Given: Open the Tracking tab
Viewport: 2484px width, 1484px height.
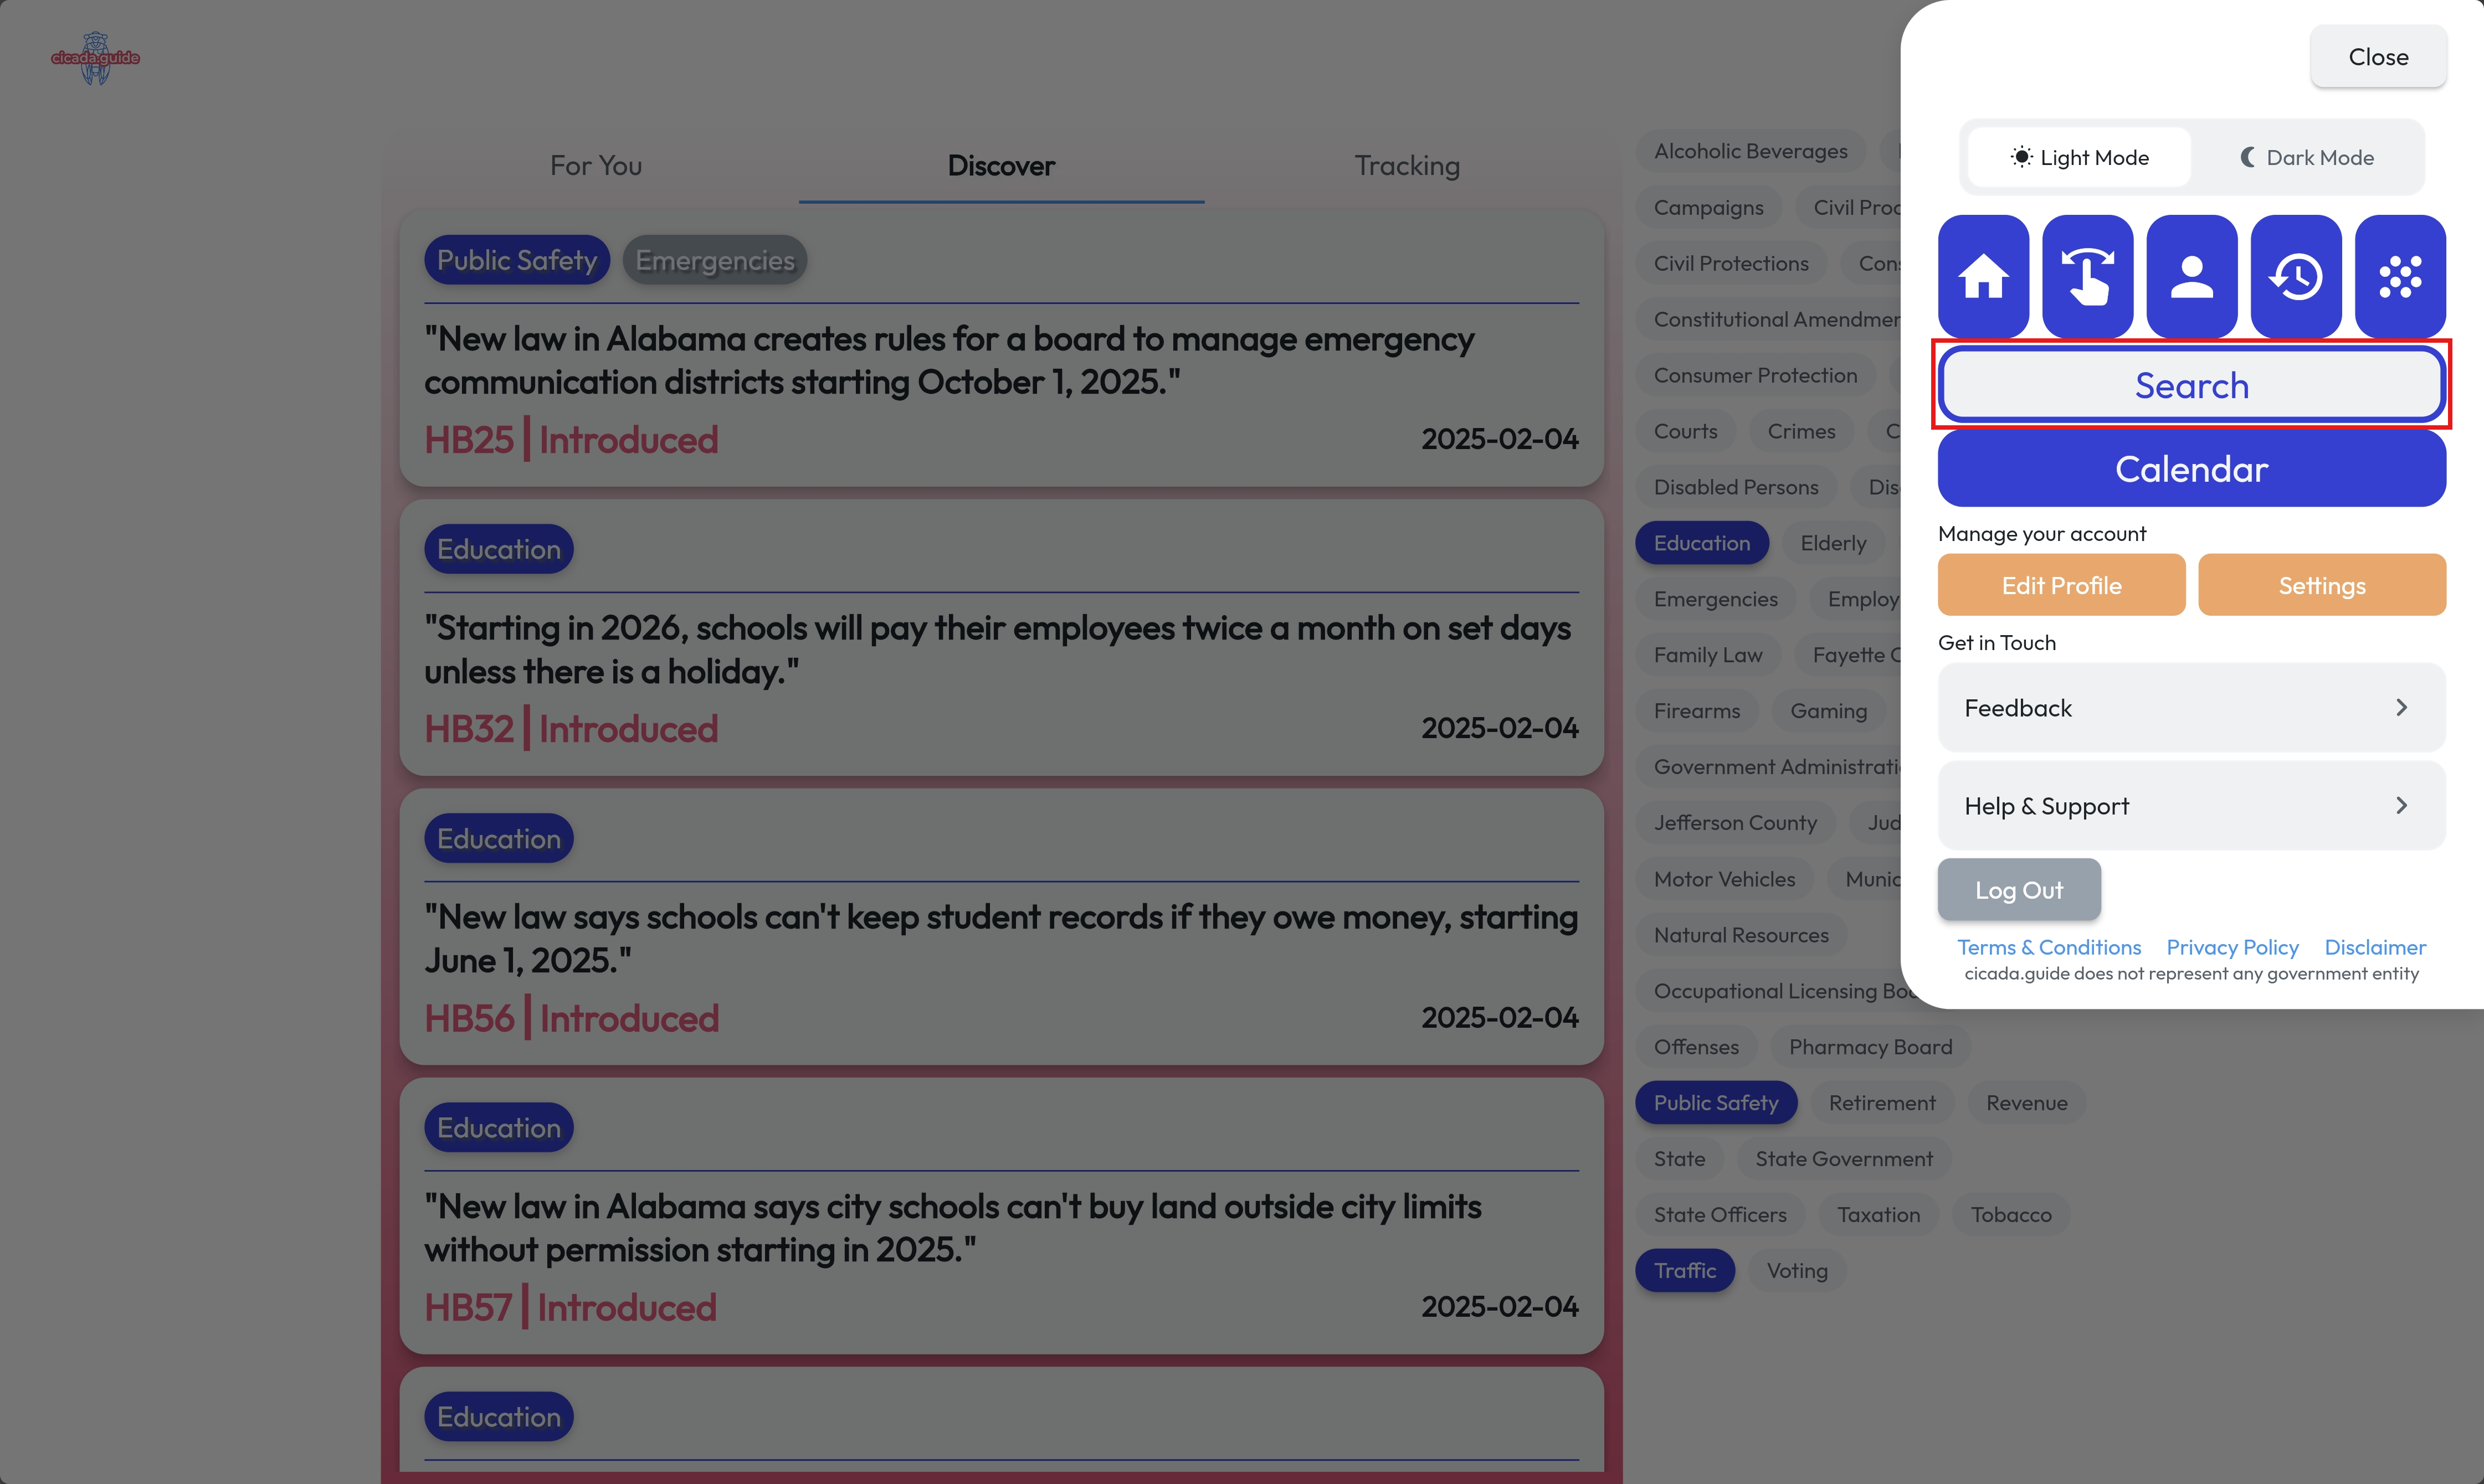Looking at the screenshot, I should pos(1407,165).
